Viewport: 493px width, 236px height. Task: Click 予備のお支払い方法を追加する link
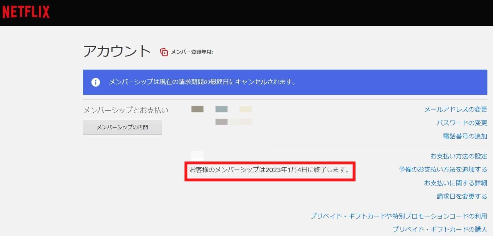(x=443, y=169)
